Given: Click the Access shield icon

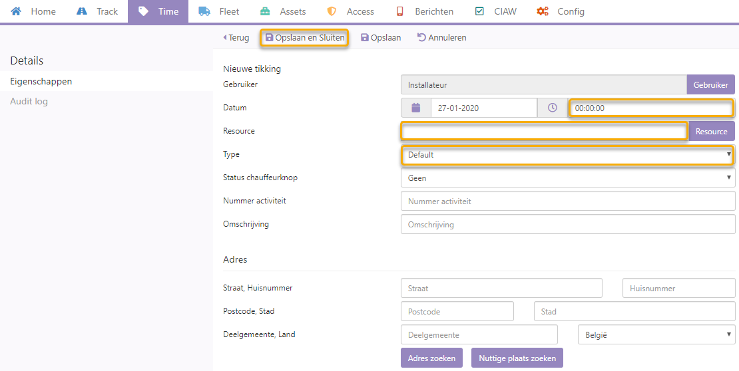Looking at the screenshot, I should pyautogui.click(x=332, y=11).
